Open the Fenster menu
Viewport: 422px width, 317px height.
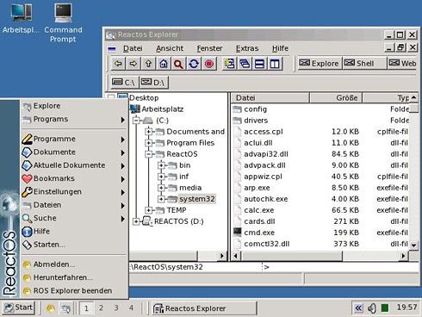click(209, 48)
